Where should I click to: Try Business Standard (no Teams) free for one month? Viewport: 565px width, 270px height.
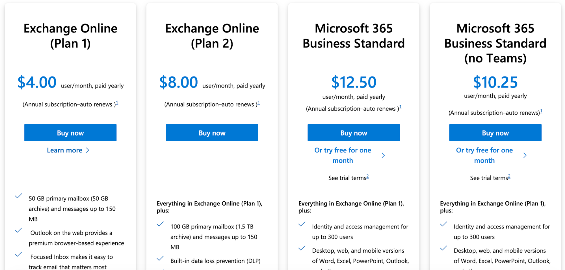[484, 155]
